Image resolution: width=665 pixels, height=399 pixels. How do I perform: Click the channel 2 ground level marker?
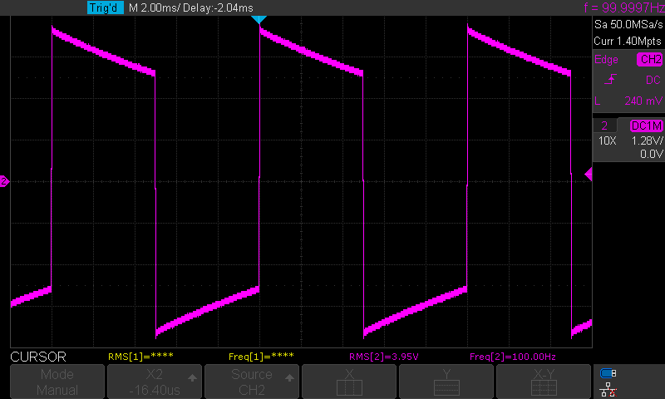coord(4,181)
